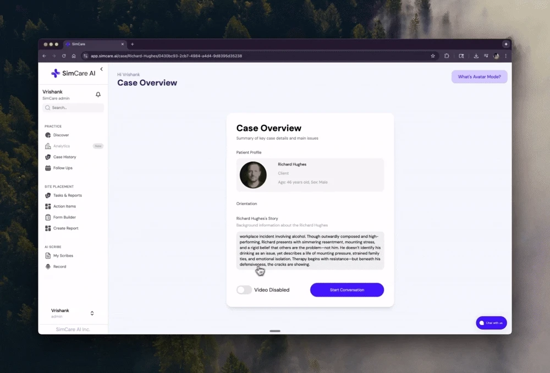This screenshot has height=373, width=550.
Task: Open the browser three-dot menu
Action: (505, 56)
